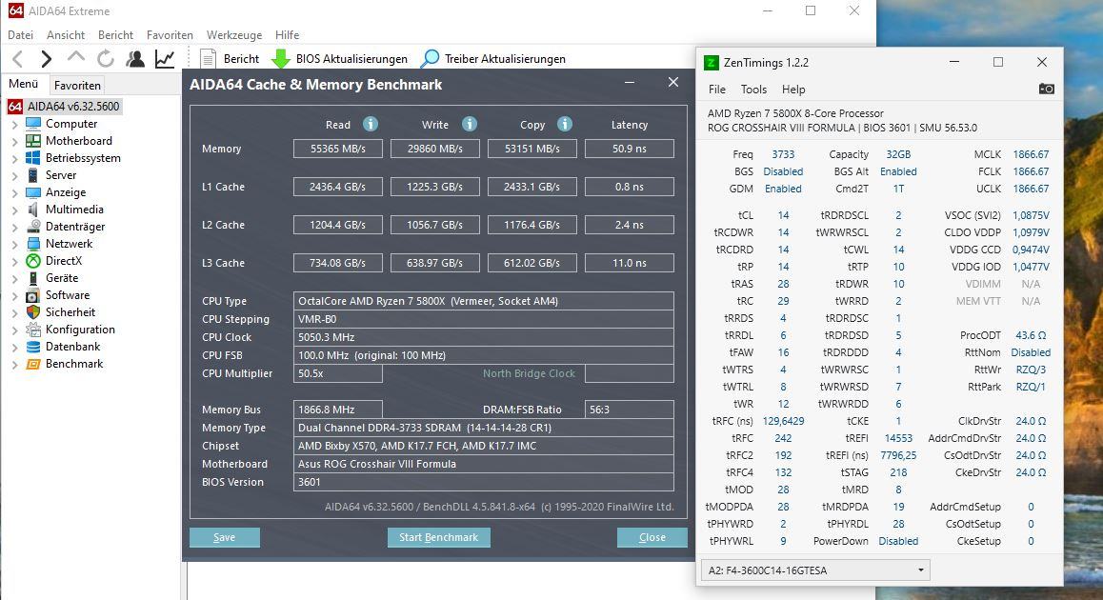Image resolution: width=1103 pixels, height=600 pixels.
Task: Click the Memory Latency value 50.9 ns
Action: [x=629, y=149]
